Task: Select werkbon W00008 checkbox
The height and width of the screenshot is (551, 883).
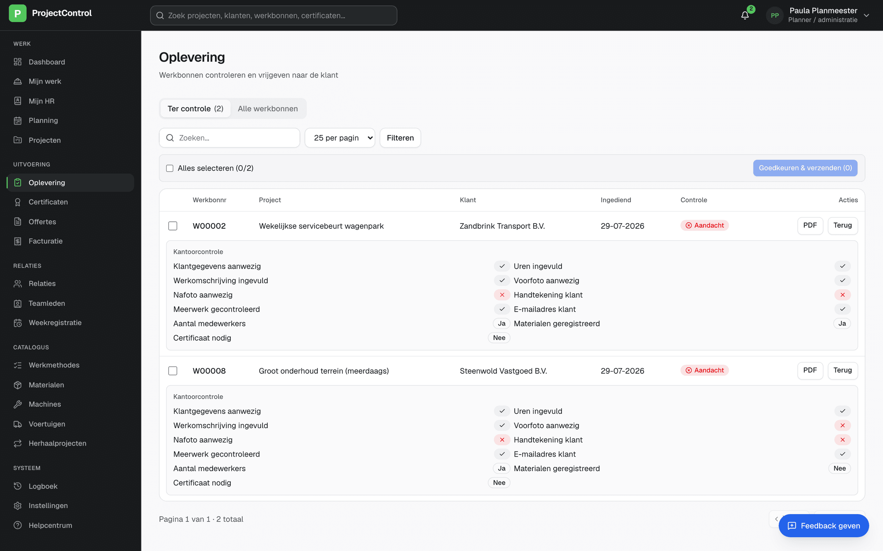Action: 172,371
